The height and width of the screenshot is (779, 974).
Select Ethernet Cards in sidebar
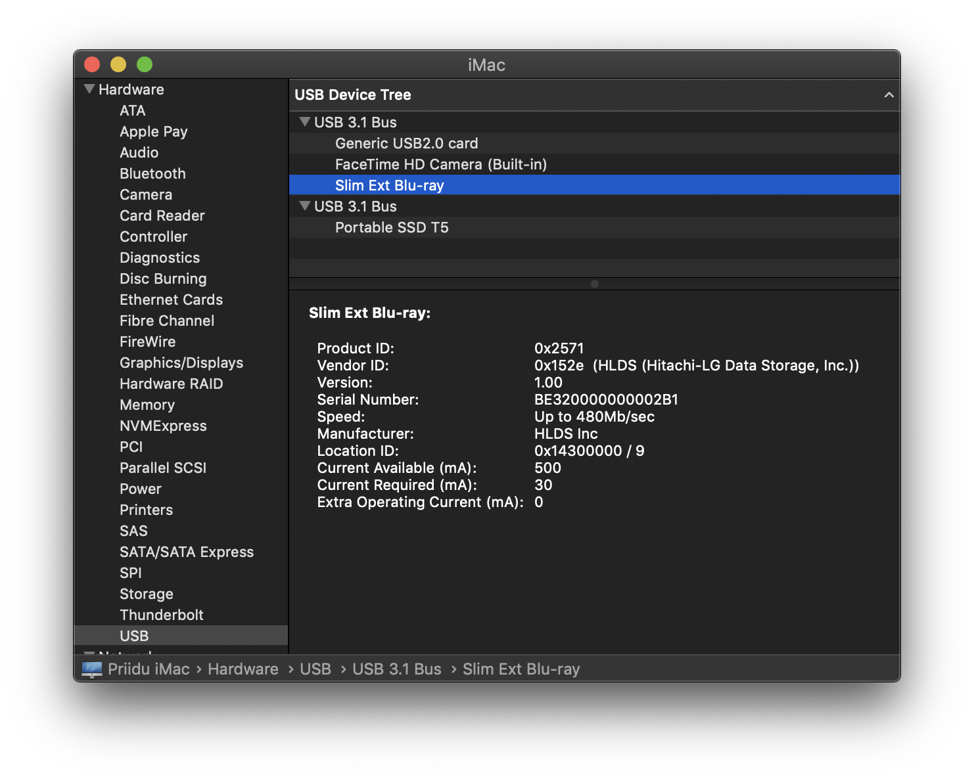pyautogui.click(x=172, y=300)
